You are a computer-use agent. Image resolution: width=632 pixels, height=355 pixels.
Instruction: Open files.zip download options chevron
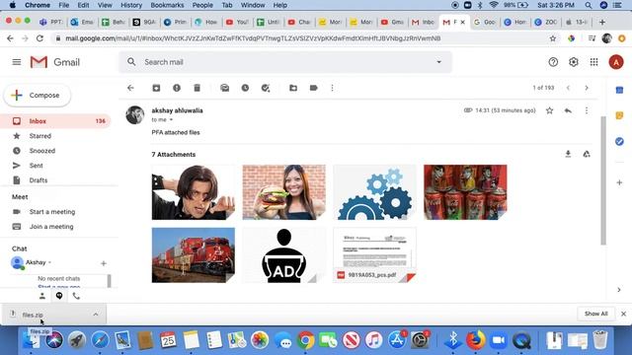tap(96, 315)
